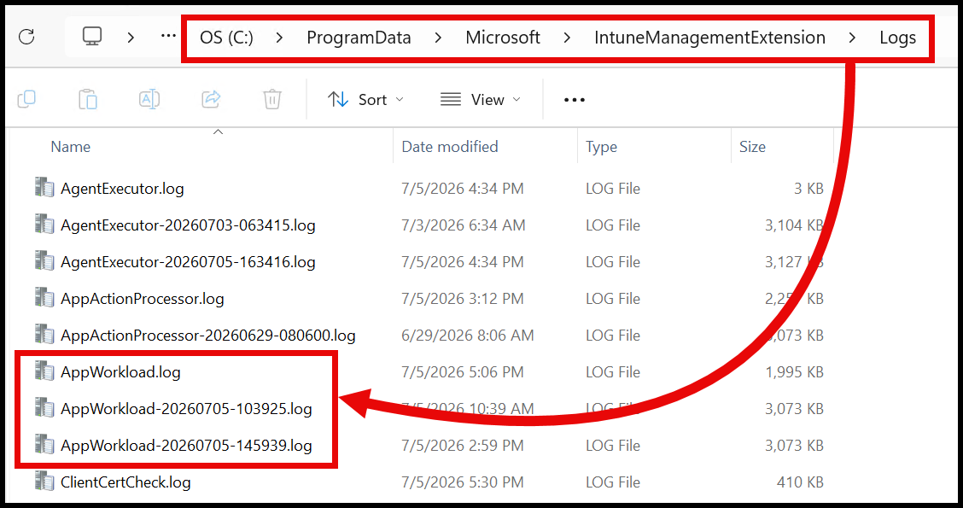Click file icon of AgentExecutor-20260703-063415.log
Screen dimensions: 963x508
pos(44,225)
